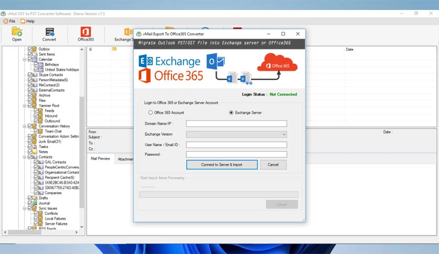Collapse the Yammer Root tree node
439x254 pixels.
coord(25,105)
